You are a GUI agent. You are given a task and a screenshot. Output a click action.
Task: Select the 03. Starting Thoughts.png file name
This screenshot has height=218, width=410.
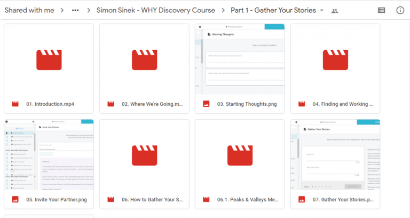tap(247, 104)
